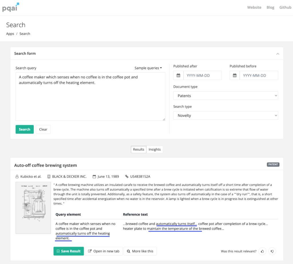Click the date June 13, 1989

click(x=108, y=176)
